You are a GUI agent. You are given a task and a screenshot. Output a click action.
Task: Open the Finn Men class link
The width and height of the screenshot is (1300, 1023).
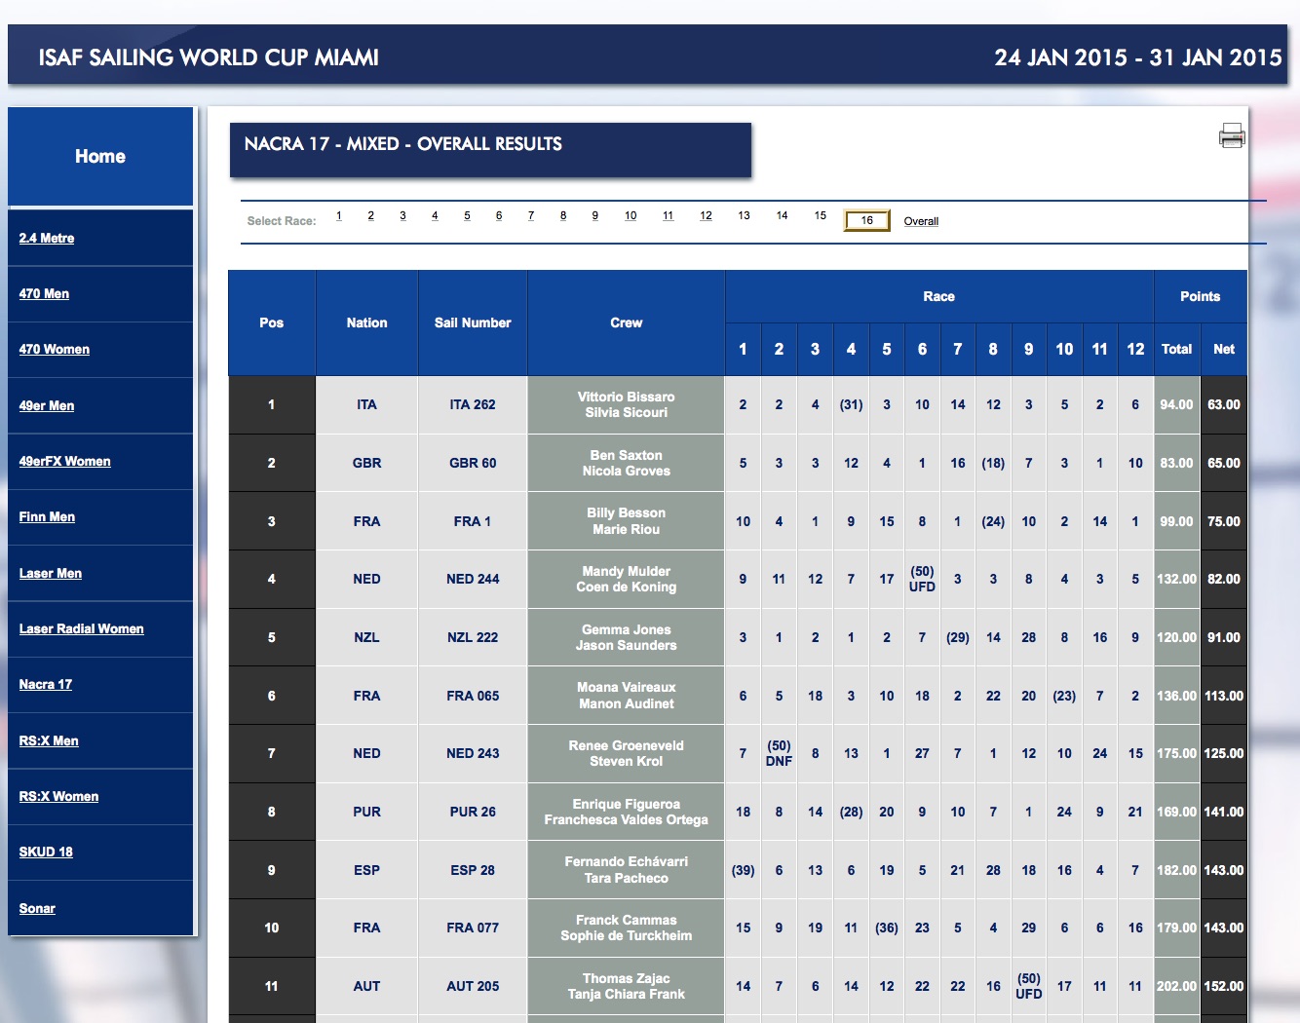(47, 516)
